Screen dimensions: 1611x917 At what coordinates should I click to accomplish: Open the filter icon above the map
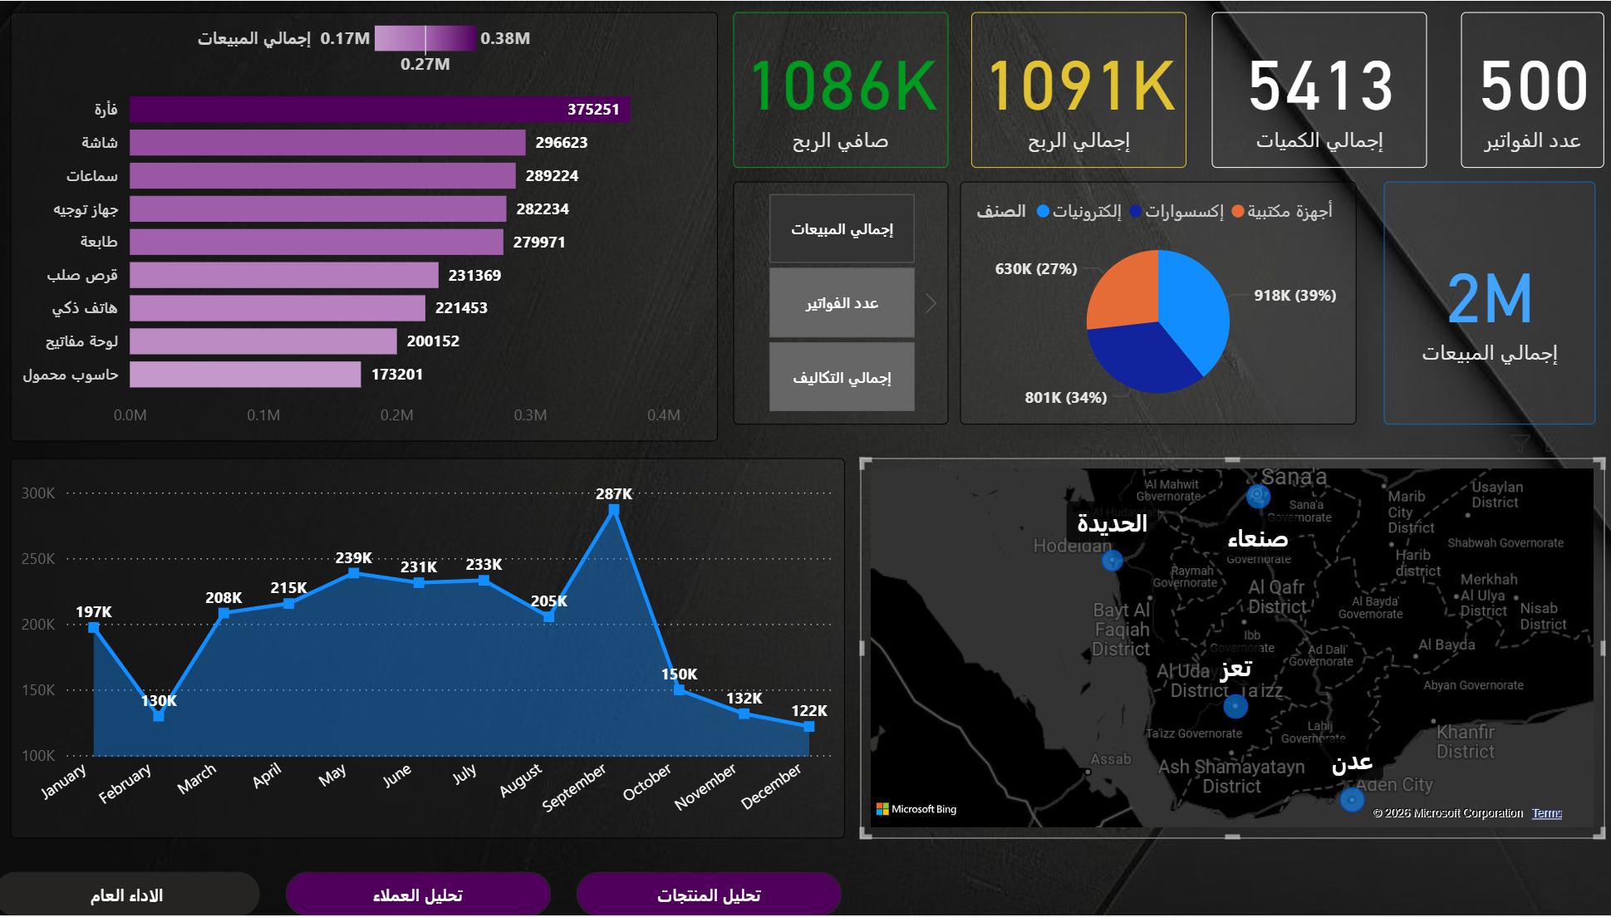coord(1520,443)
